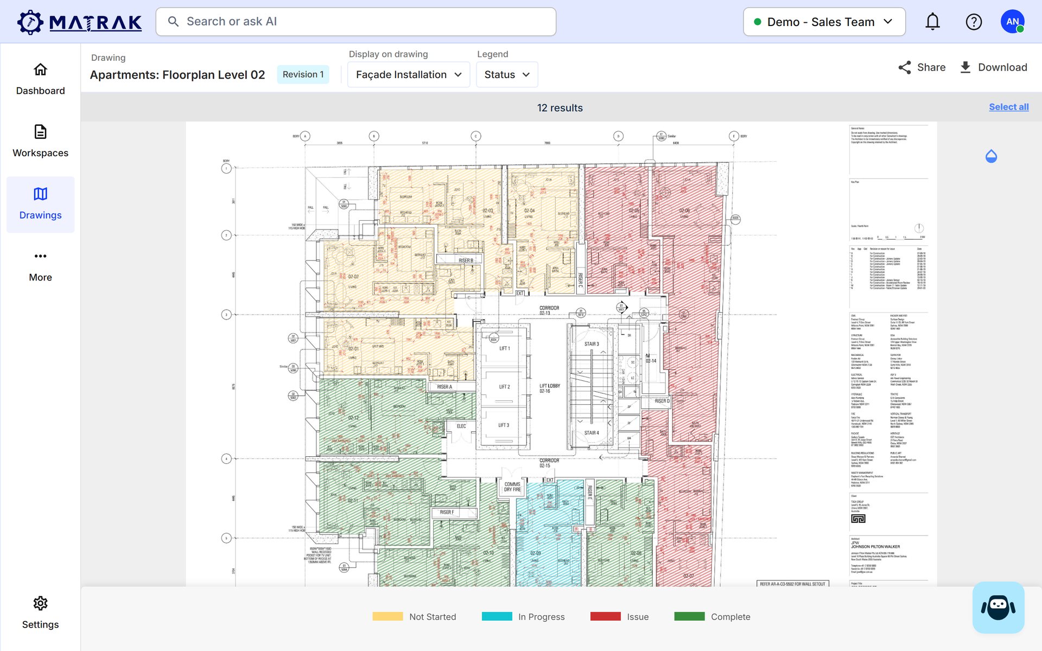Click the In Progress cyan swatch

point(497,616)
